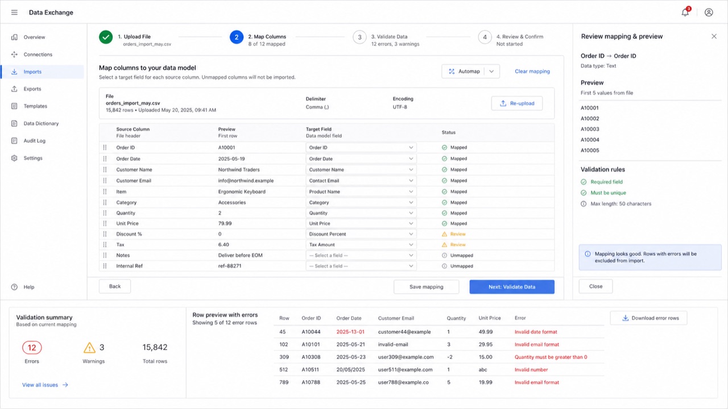This screenshot has height=409, width=728.
Task: Open target field dropdown for Internal Ref row
Action: [361, 266]
